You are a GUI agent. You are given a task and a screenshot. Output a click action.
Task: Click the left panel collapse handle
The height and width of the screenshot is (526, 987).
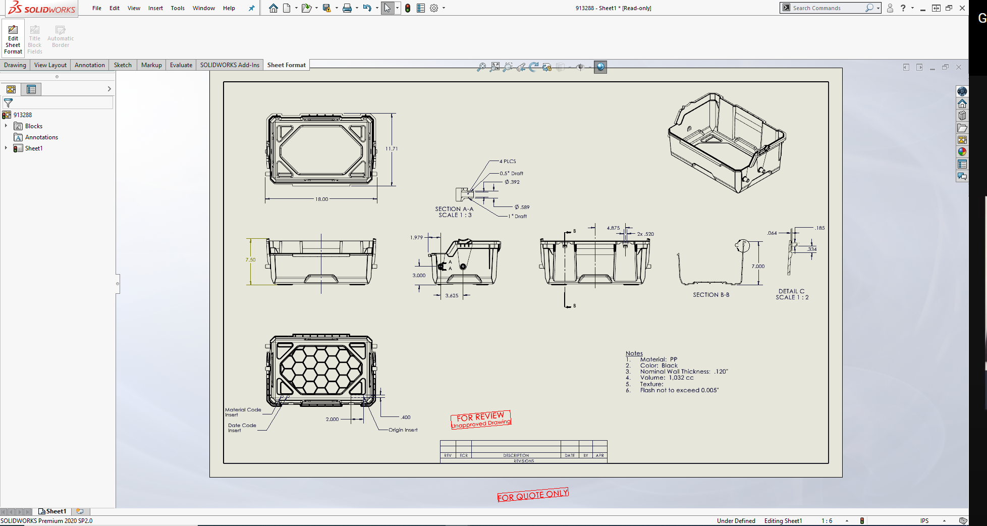point(118,284)
